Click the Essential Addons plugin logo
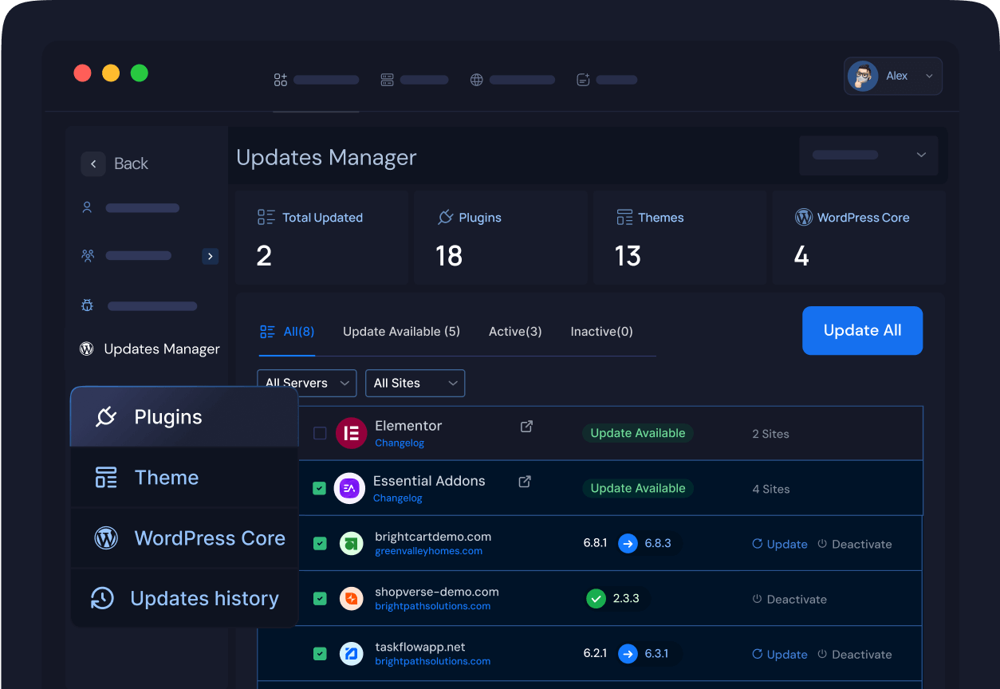Viewport: 1000px width, 689px height. [349, 488]
